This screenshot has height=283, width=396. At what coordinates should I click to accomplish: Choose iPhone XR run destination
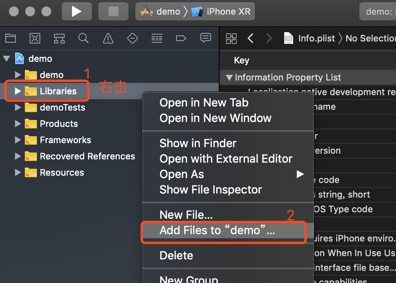pyautogui.click(x=221, y=12)
